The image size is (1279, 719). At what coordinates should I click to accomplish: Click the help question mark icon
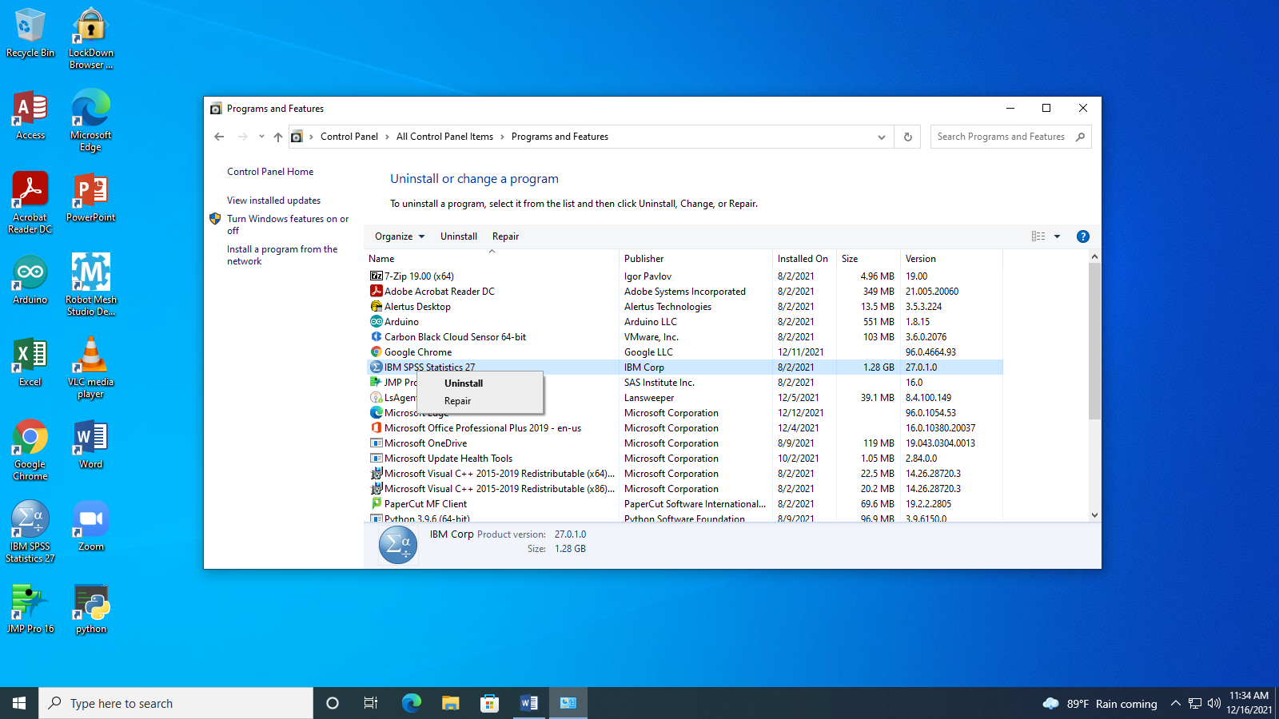point(1082,236)
